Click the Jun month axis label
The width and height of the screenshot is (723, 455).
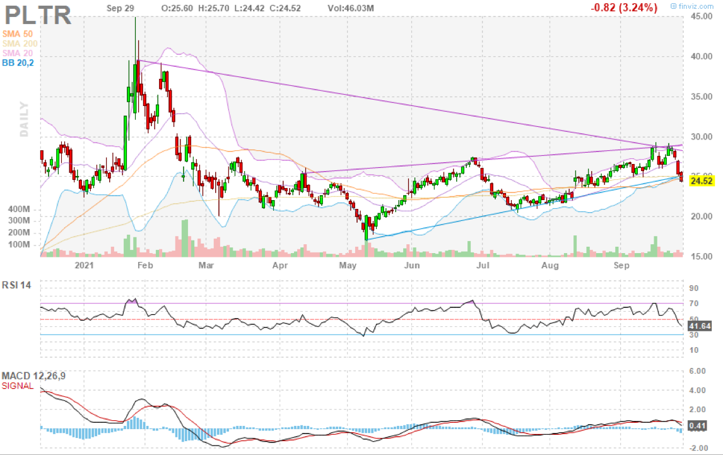(412, 265)
